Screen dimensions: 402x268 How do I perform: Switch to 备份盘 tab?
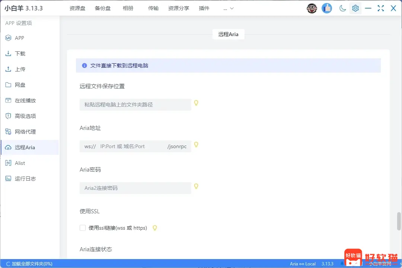[103, 8]
